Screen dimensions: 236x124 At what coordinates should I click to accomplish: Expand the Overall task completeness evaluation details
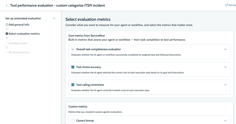click(226, 49)
